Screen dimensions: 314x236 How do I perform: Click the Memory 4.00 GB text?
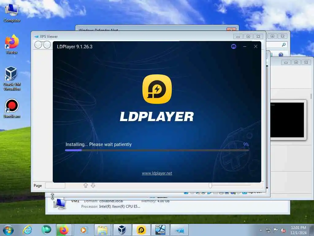click(x=155, y=201)
